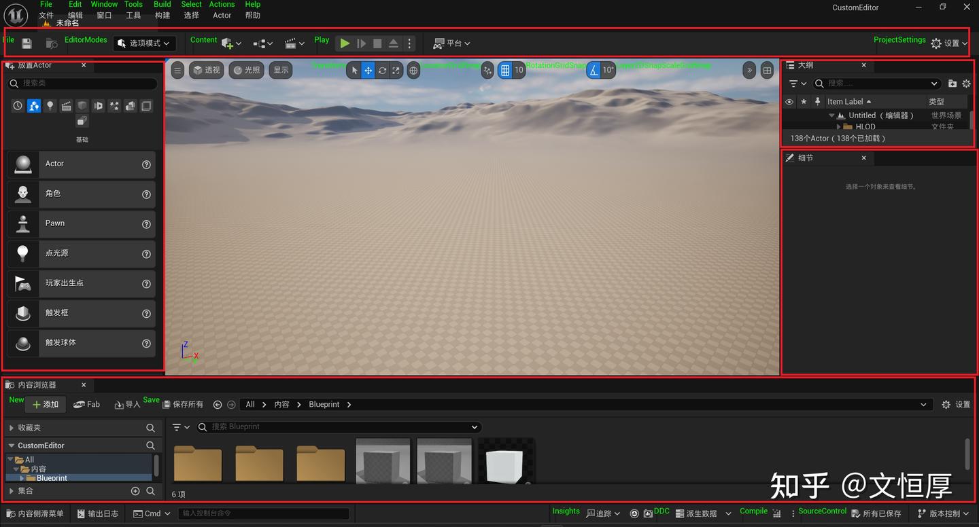The height and width of the screenshot is (527, 979).
Task: Click the eject button in the Play controls
Action: tap(394, 43)
